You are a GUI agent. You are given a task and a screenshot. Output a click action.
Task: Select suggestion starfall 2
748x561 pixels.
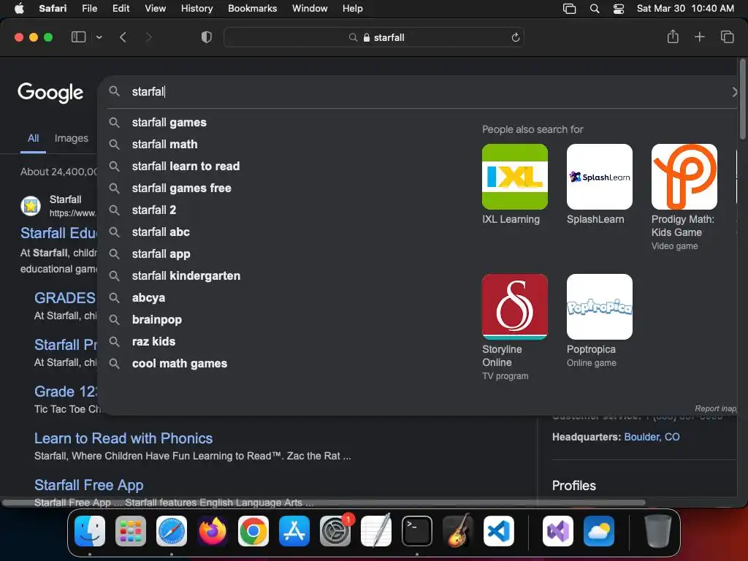pyautogui.click(x=154, y=210)
